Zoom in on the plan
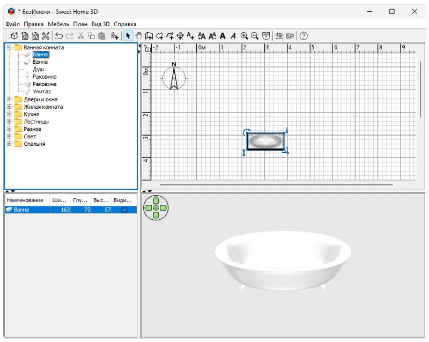This screenshot has height=342, width=429. point(244,36)
